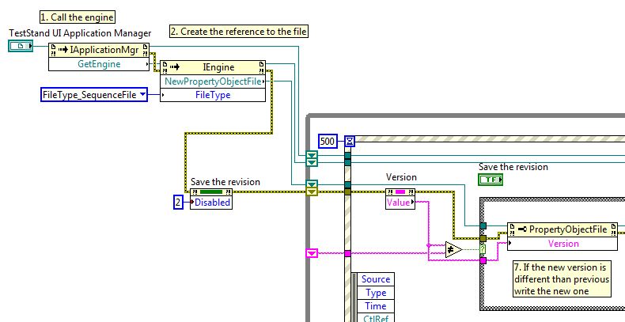Click the Save the revision boolean TF terminal
Viewport: 625px width, 322px height.
click(x=491, y=180)
